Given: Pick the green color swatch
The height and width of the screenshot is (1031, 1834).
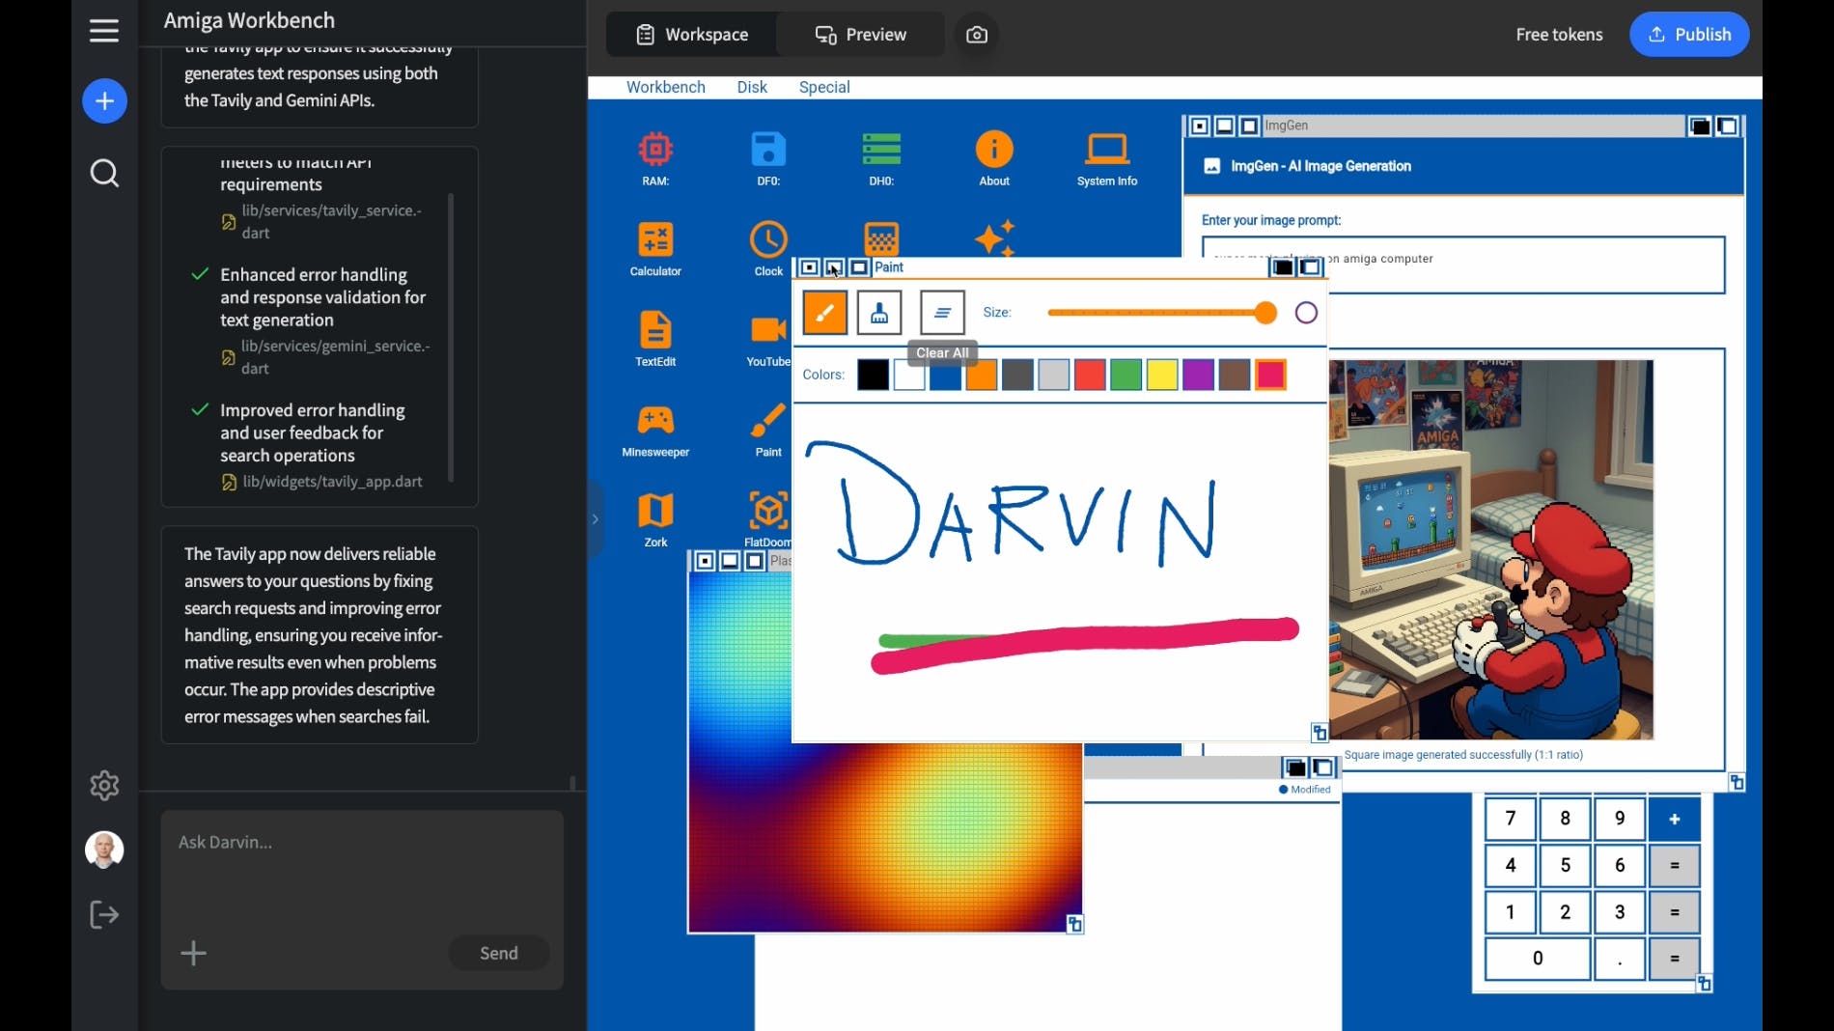Looking at the screenshot, I should (x=1125, y=375).
